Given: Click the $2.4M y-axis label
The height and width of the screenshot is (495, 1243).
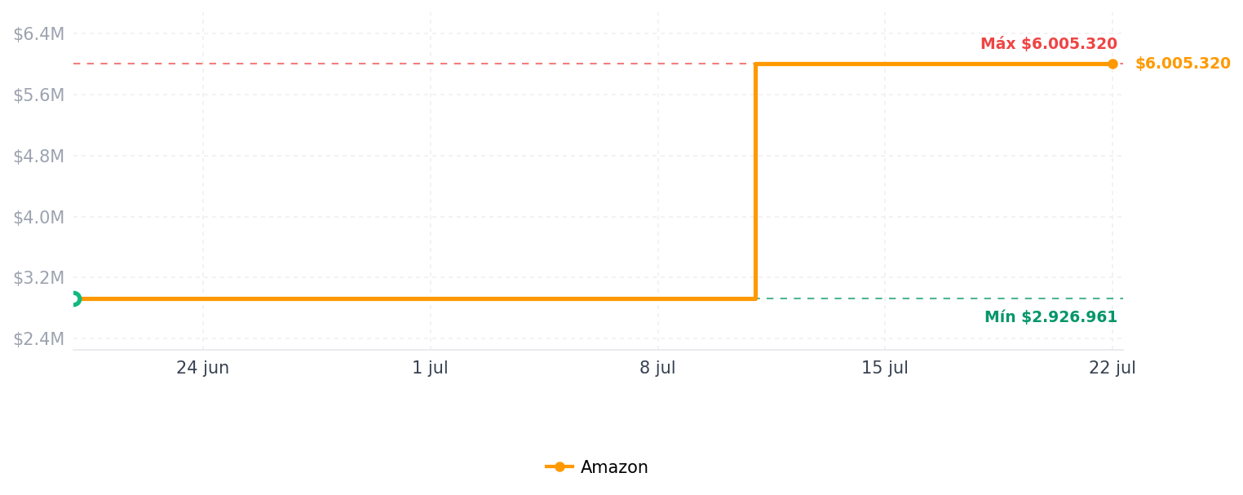Looking at the screenshot, I should 38,339.
